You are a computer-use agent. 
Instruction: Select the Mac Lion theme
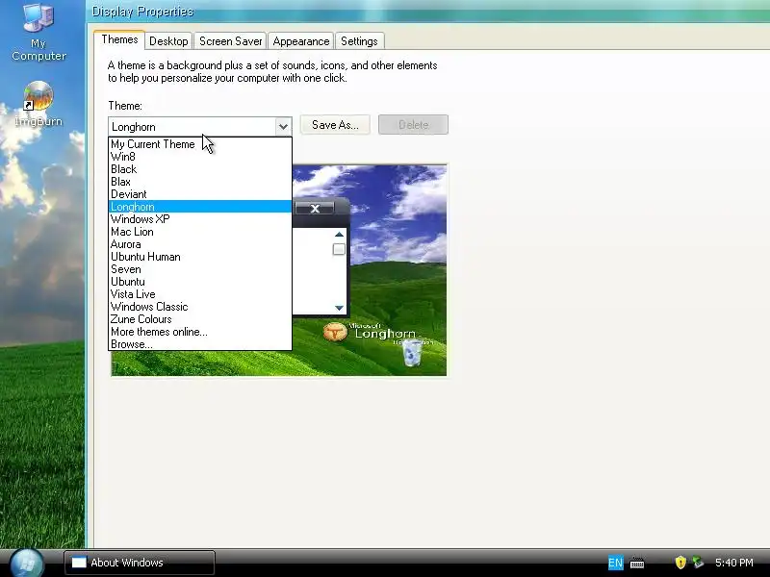click(200, 232)
